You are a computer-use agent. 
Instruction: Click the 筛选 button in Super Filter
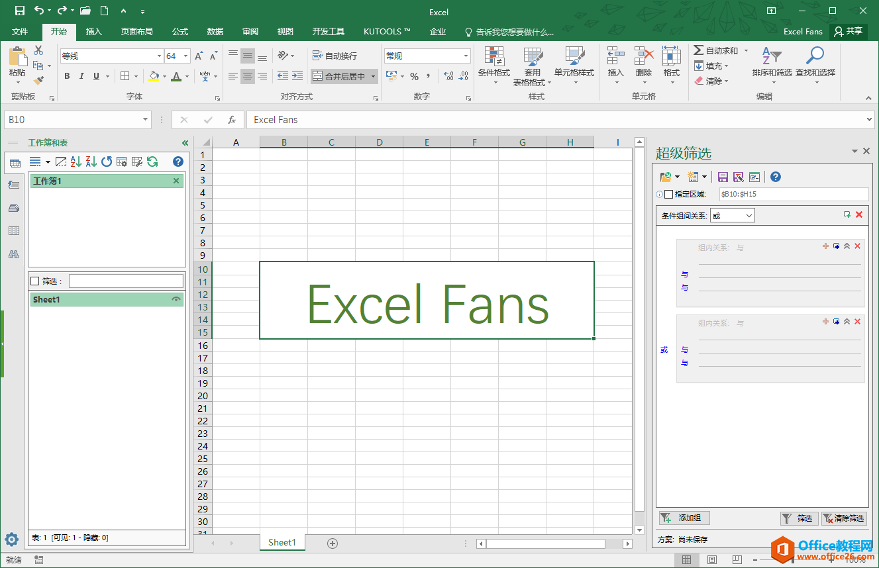click(x=798, y=518)
